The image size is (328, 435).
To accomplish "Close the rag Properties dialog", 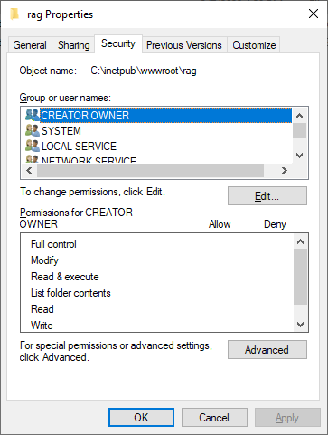I will (314, 14).
